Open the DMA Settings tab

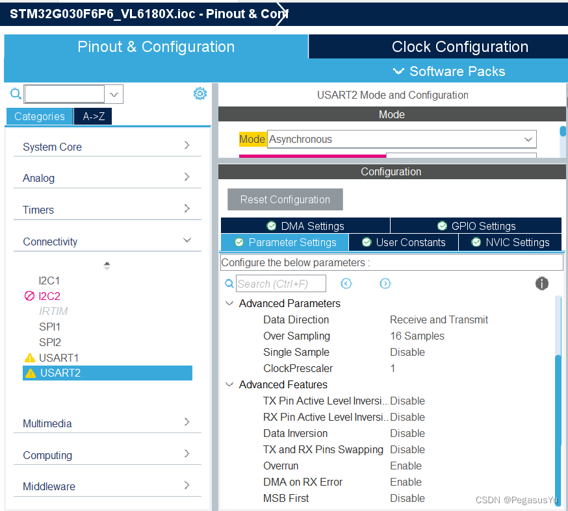305,226
